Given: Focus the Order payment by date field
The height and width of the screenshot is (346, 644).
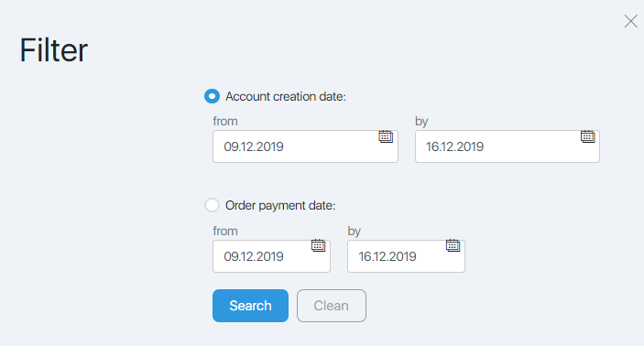Looking at the screenshot, I should click(406, 256).
